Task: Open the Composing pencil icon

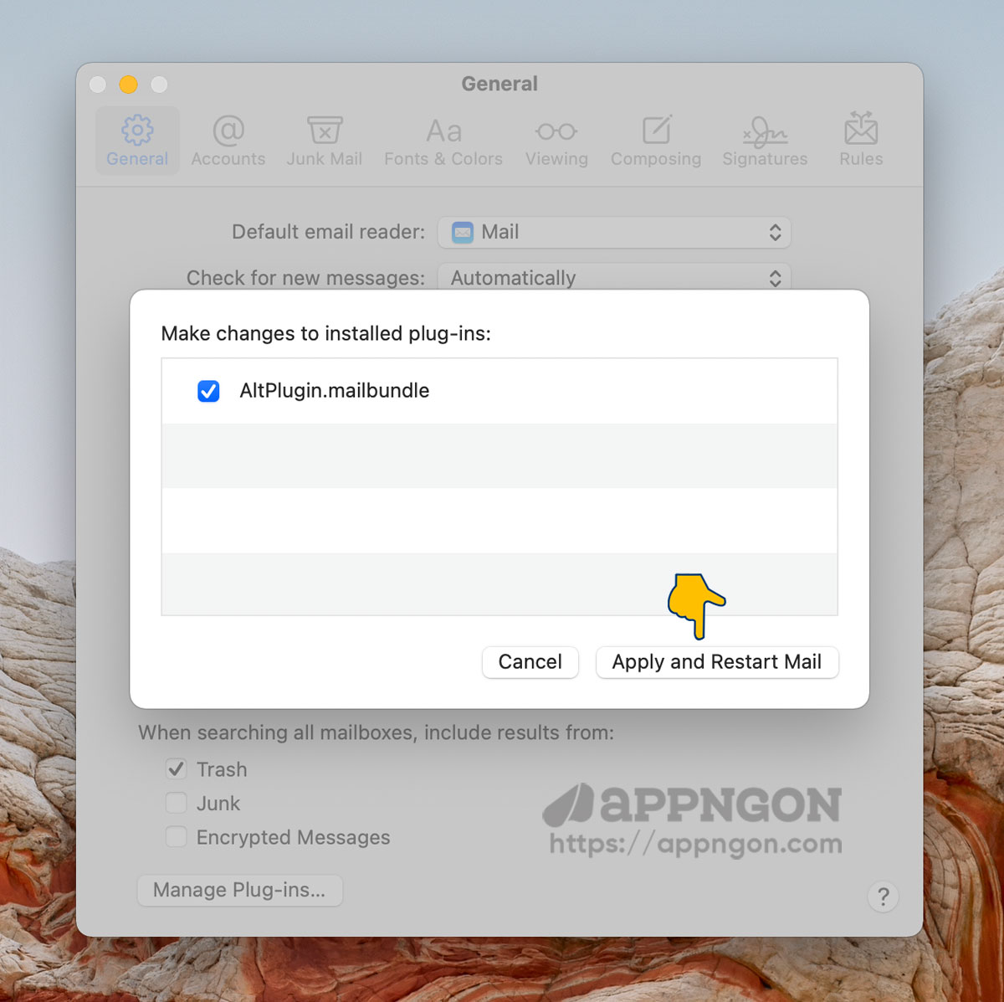Action: click(x=656, y=131)
